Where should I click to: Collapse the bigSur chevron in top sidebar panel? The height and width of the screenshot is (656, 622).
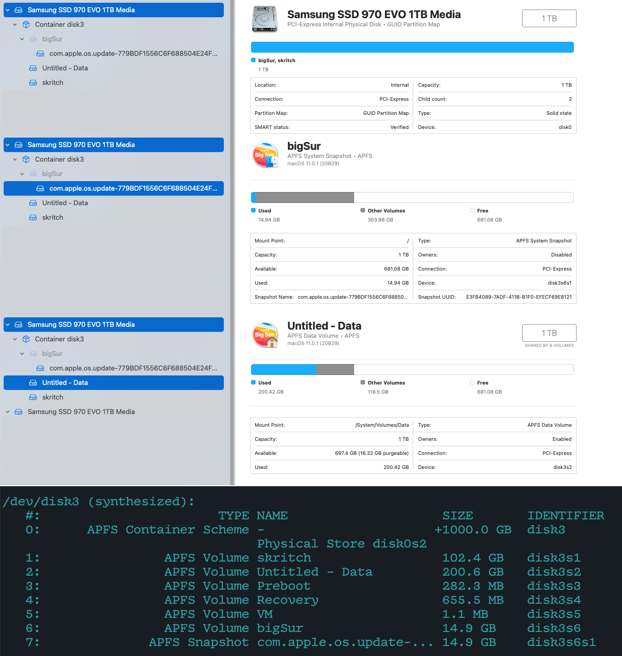22,39
